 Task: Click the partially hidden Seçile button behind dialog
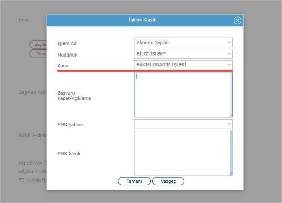click(38, 44)
